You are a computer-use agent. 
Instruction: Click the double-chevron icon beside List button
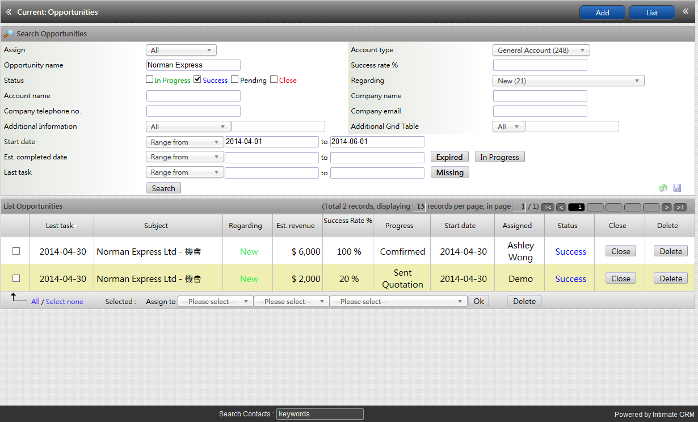coord(686,12)
